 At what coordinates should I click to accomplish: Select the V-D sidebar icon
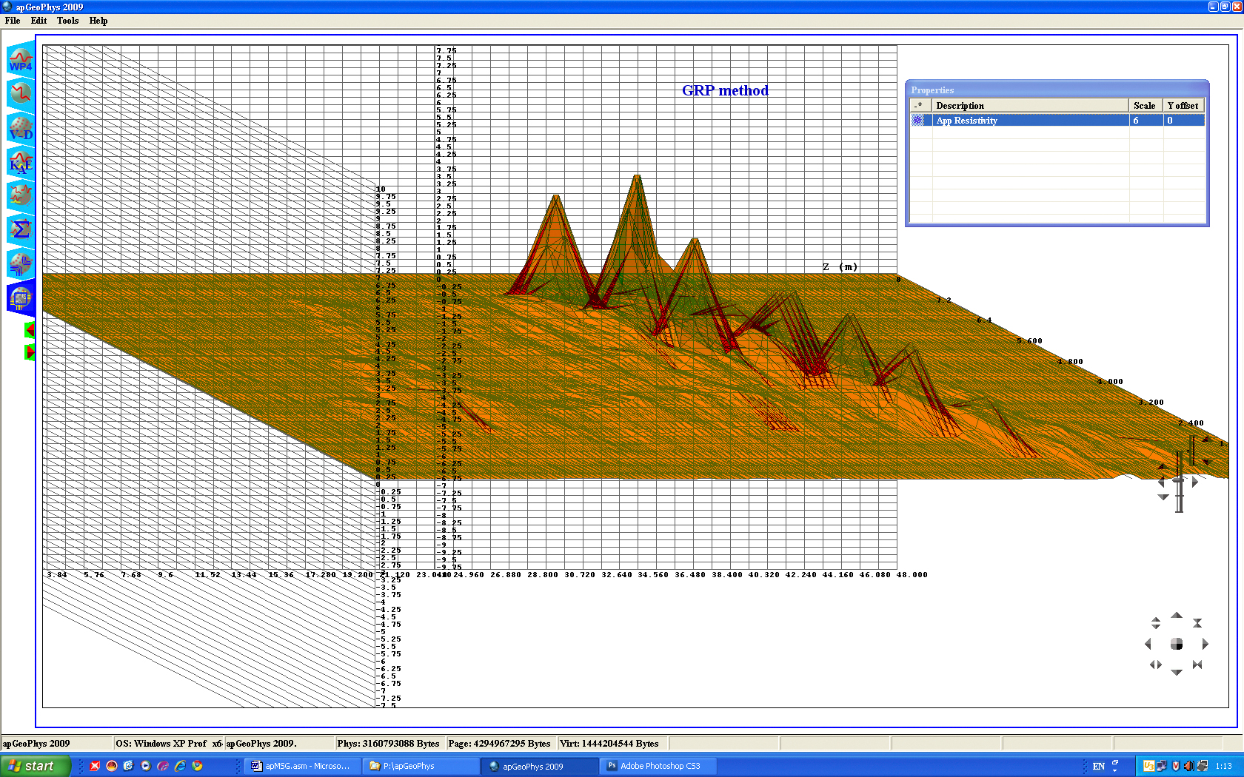point(21,129)
